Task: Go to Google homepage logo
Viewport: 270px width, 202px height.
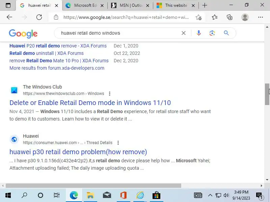Action: 23,33
